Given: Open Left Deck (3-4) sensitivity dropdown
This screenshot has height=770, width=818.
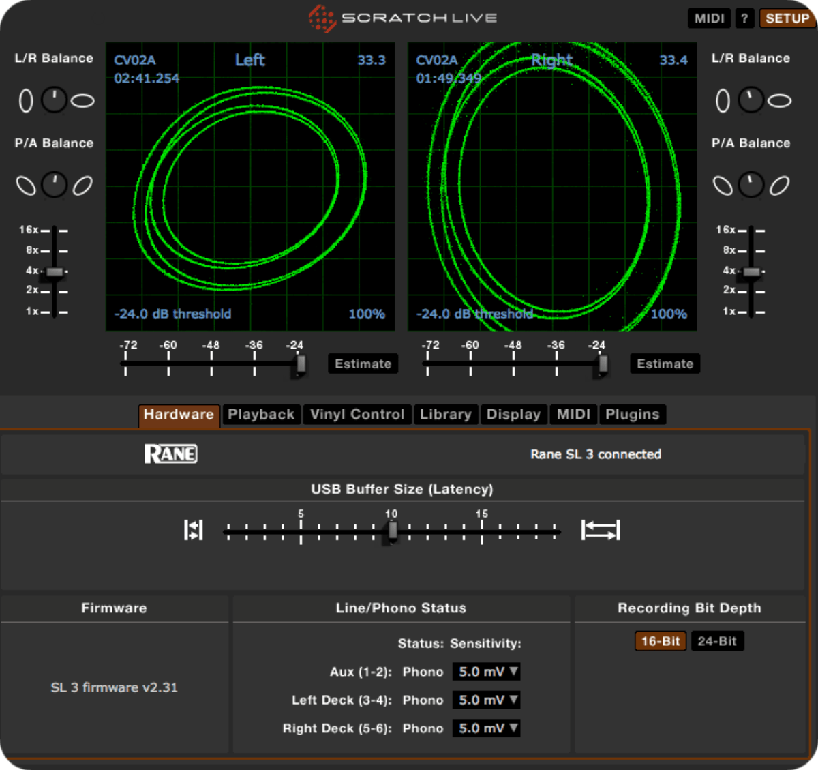Looking at the screenshot, I should (x=488, y=700).
